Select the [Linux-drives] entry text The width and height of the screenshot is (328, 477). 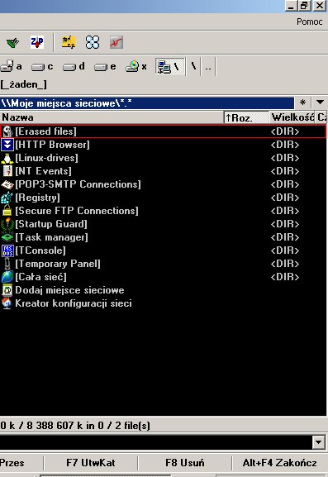point(47,158)
